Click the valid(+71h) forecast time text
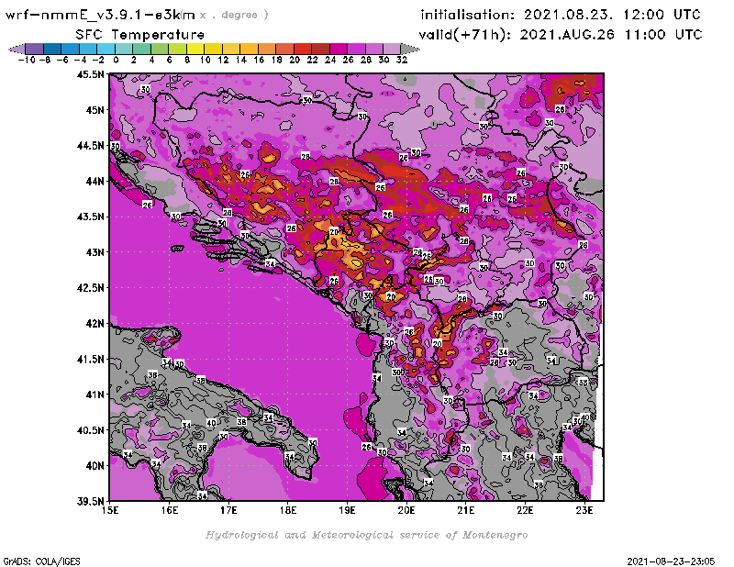734x567 pixels. (561, 35)
